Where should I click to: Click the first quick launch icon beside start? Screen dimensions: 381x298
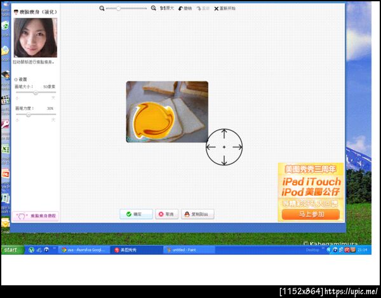coord(31,250)
